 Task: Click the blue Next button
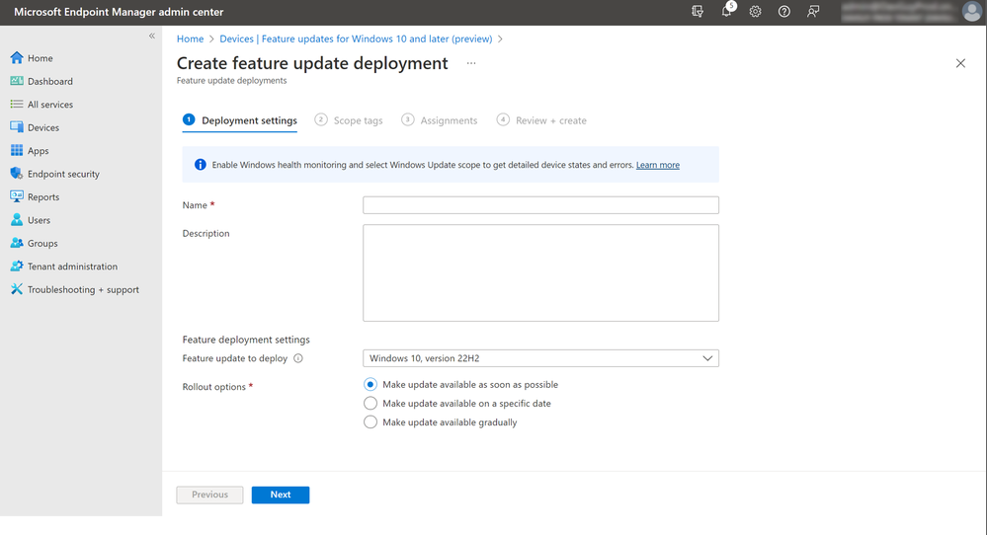coord(281,495)
